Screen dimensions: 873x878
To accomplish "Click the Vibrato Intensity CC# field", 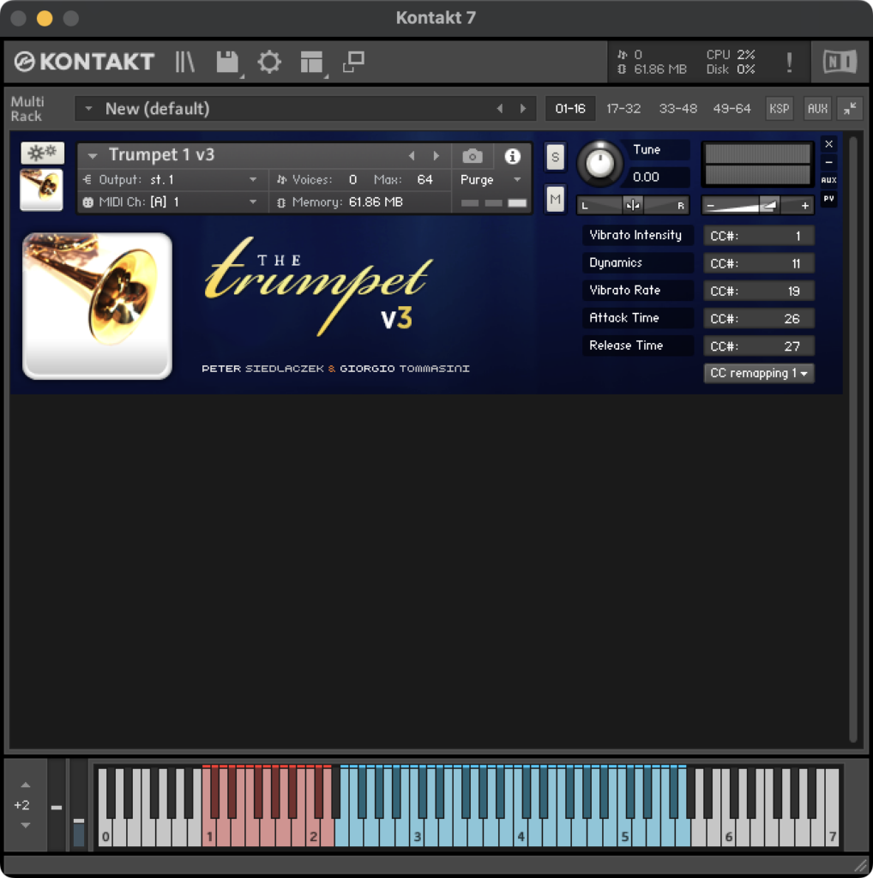I will click(758, 236).
